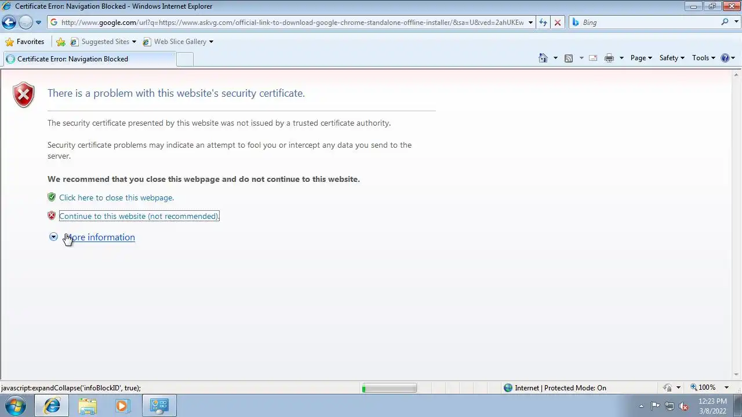742x417 pixels.
Task: Open the Home button dropdown arrow
Action: tap(555, 58)
